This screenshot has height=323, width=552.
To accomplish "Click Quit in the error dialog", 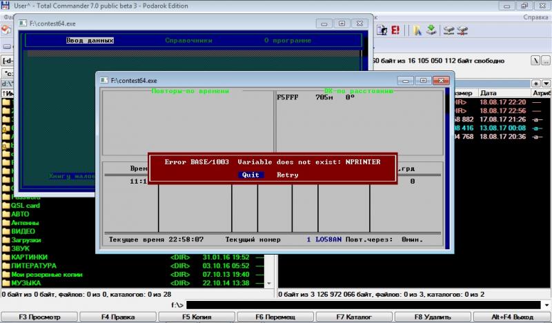I will coord(250,175).
